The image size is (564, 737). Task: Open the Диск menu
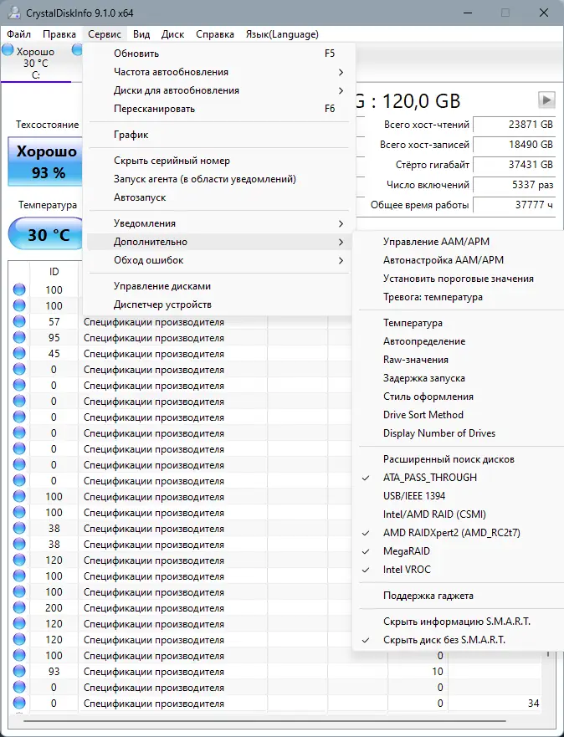coord(172,34)
